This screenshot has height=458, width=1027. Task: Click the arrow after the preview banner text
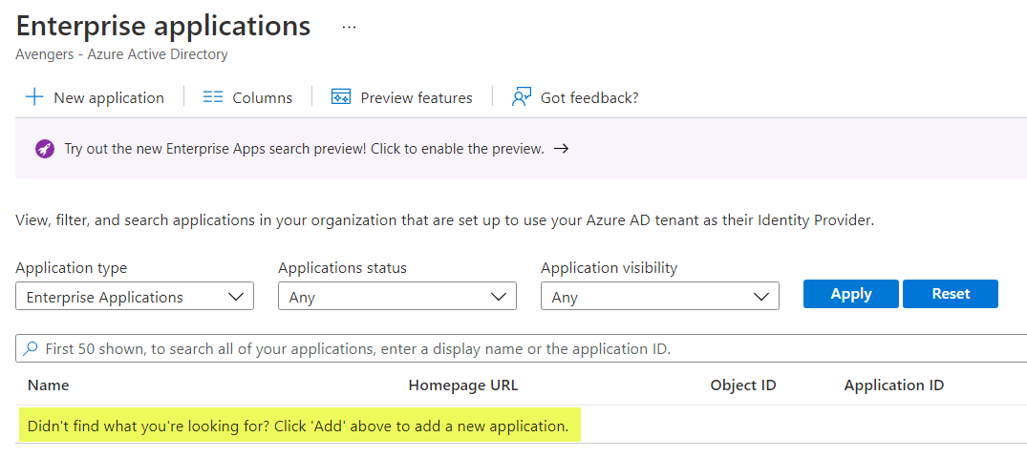pyautogui.click(x=561, y=149)
